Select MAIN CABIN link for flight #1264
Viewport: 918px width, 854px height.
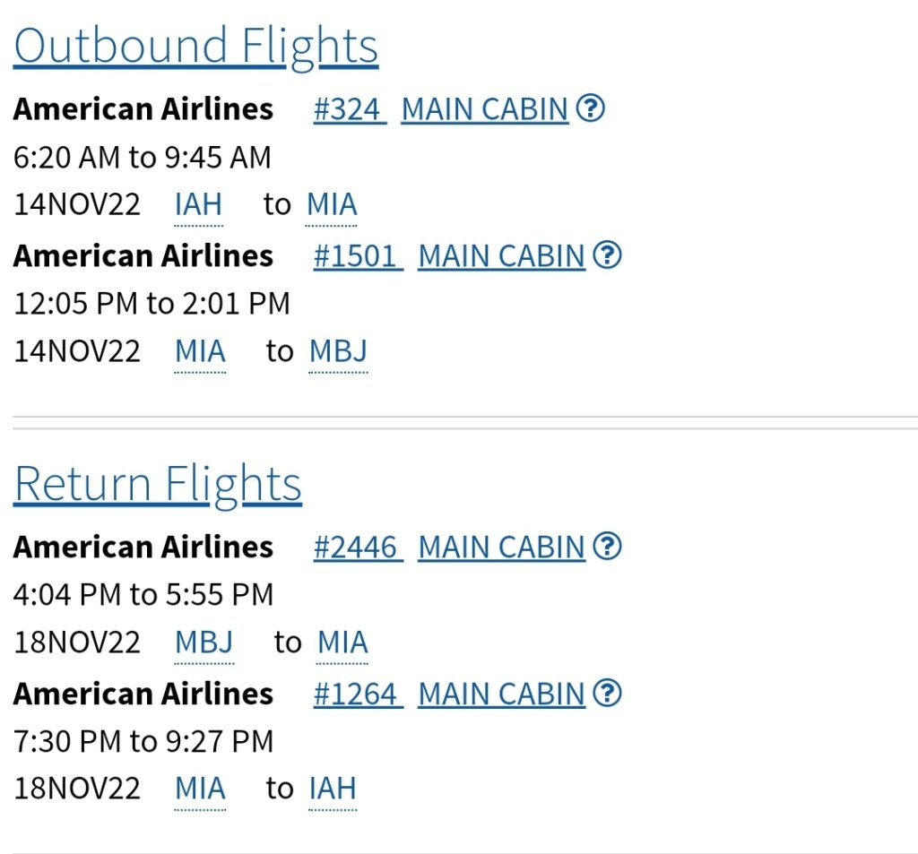[x=501, y=694]
